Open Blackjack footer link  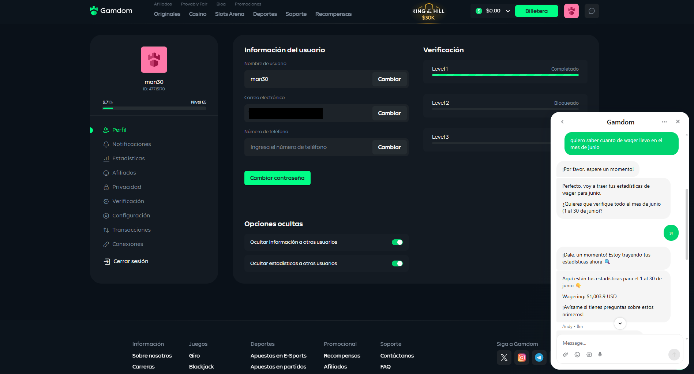(x=201, y=367)
